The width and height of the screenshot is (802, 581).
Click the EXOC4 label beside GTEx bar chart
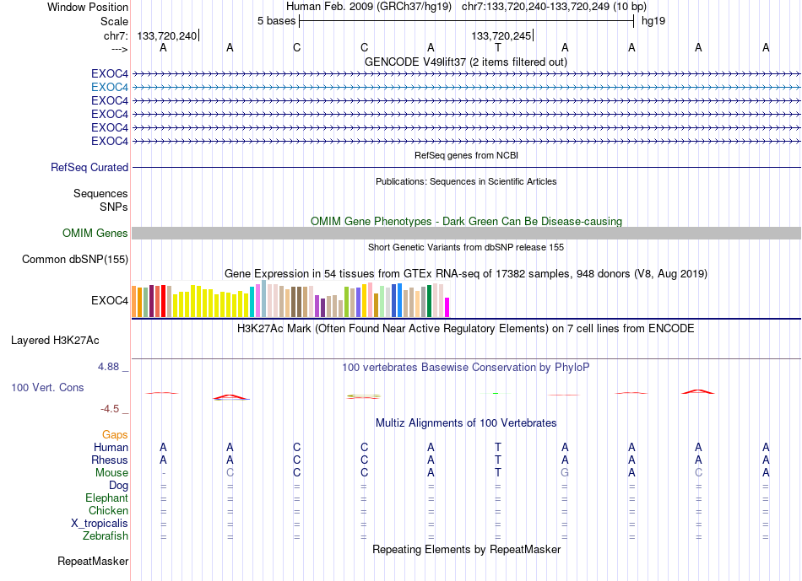110,300
